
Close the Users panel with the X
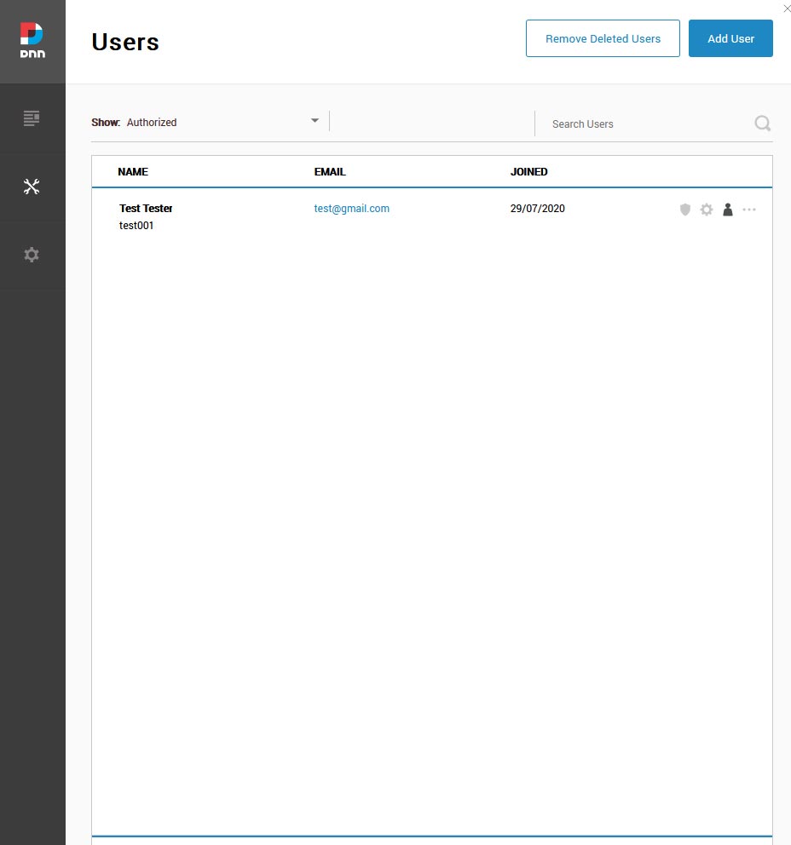click(787, 9)
